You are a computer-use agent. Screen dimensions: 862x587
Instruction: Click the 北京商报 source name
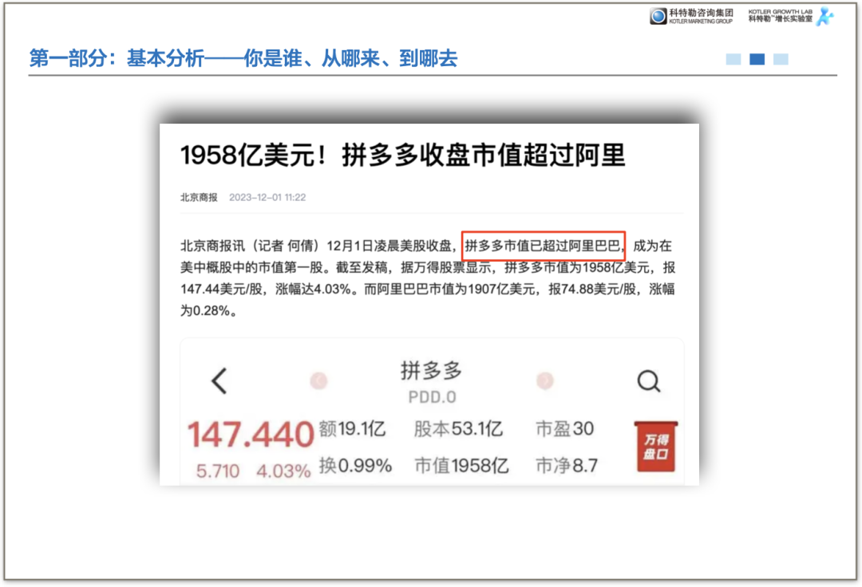click(199, 197)
